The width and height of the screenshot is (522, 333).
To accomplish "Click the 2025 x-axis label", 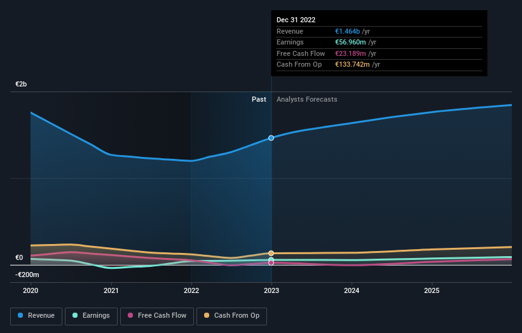I will 432,290.
